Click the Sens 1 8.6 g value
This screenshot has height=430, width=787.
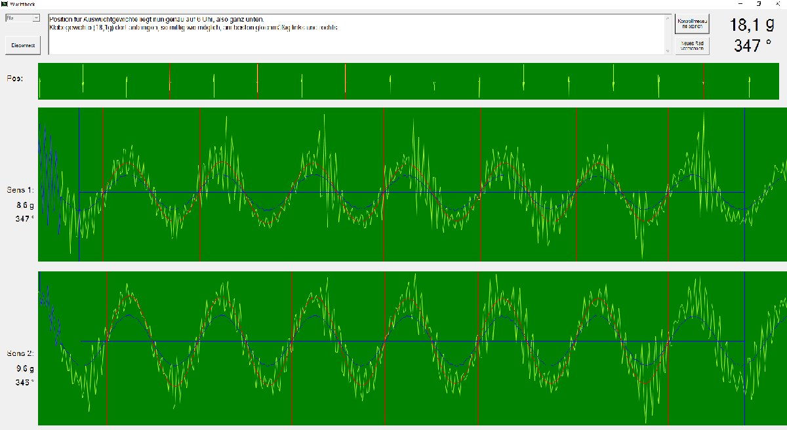pos(26,205)
